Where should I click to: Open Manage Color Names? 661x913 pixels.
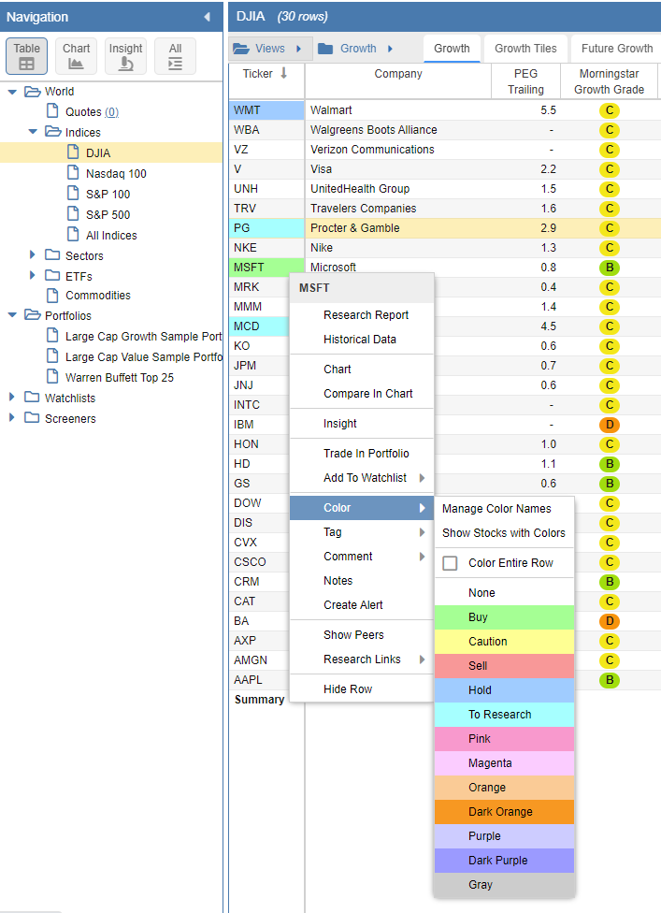coord(504,509)
